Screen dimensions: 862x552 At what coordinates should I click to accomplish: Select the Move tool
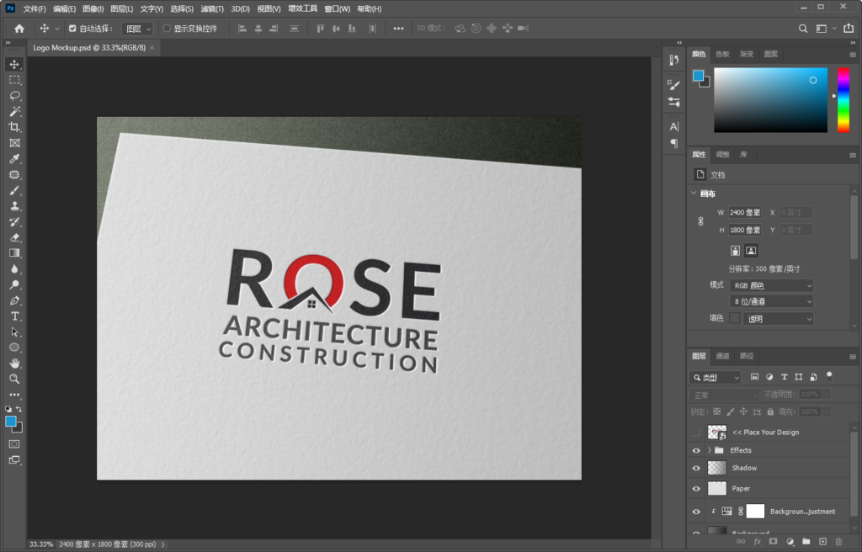coord(14,64)
